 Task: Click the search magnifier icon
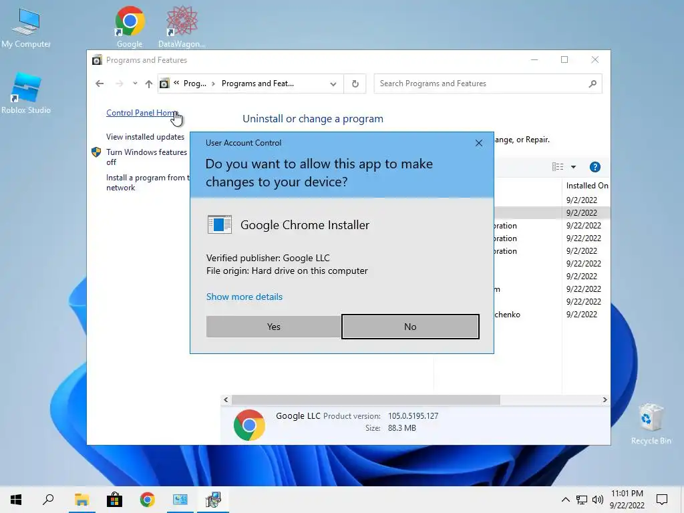coord(592,83)
